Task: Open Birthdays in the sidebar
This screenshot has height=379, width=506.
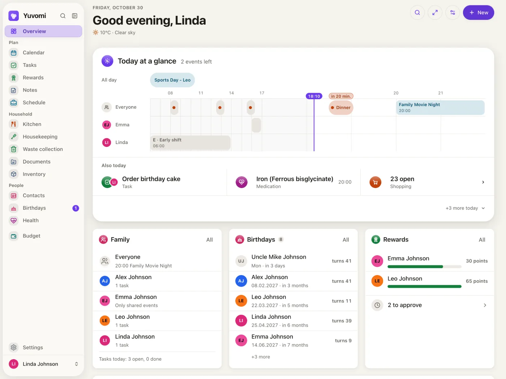Action: click(43, 208)
